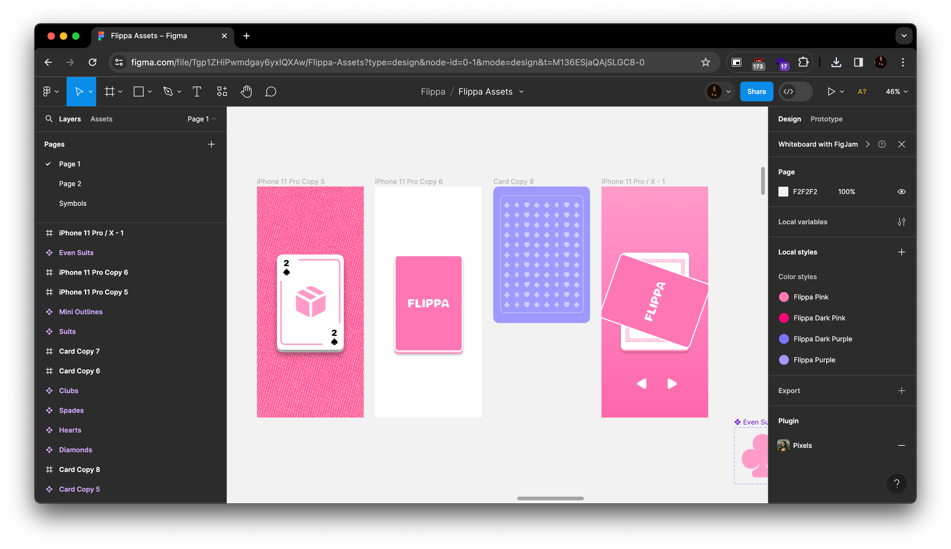
Task: Switch to the Design tab
Action: point(789,119)
